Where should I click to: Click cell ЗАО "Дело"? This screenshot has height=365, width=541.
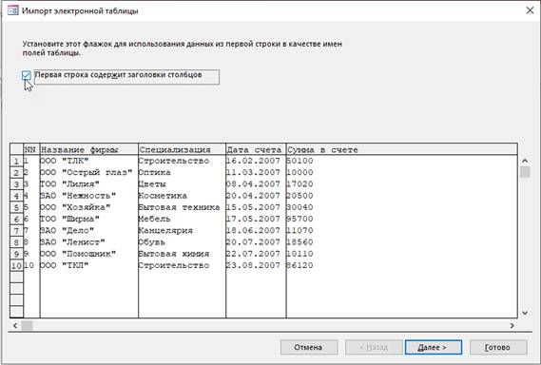[89, 231]
